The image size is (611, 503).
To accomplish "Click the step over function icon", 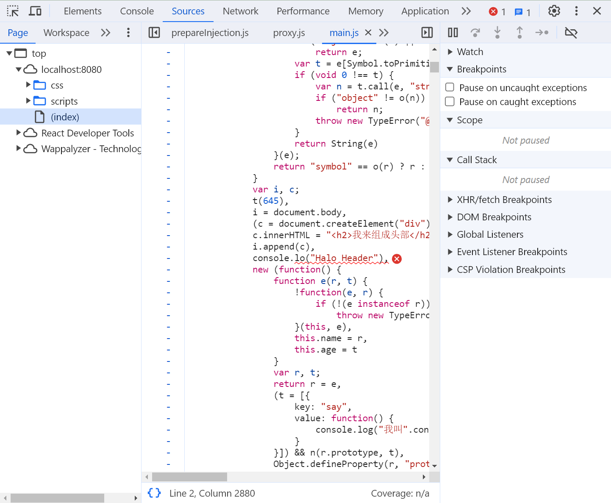I will pyautogui.click(x=475, y=33).
